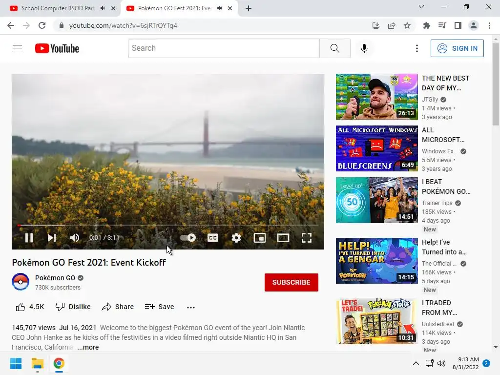Click the SIGN IN button
Image resolution: width=500 pixels, height=375 pixels.
tap(457, 48)
